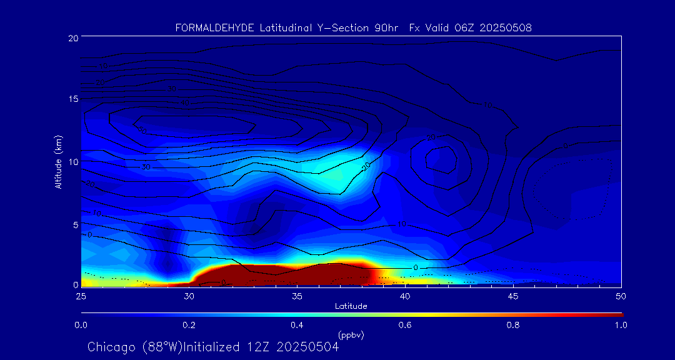Image resolution: width=675 pixels, height=360 pixels.
Task: Click latitude axis tick label 25
Action: point(81,296)
